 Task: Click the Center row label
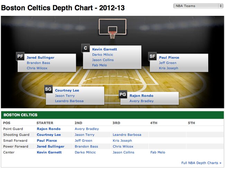(9, 152)
